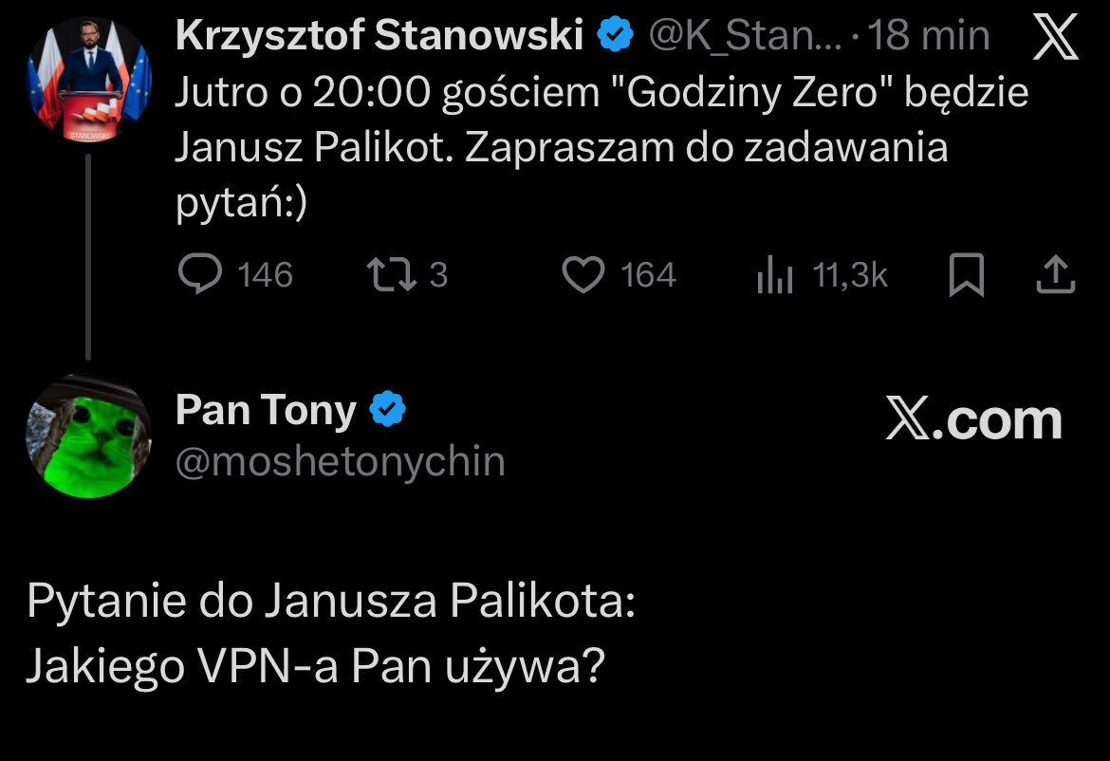Viewport: 1110px width, 761px height.
Task: Open Krzysztof Stanowski's profile name
Action: point(379,37)
